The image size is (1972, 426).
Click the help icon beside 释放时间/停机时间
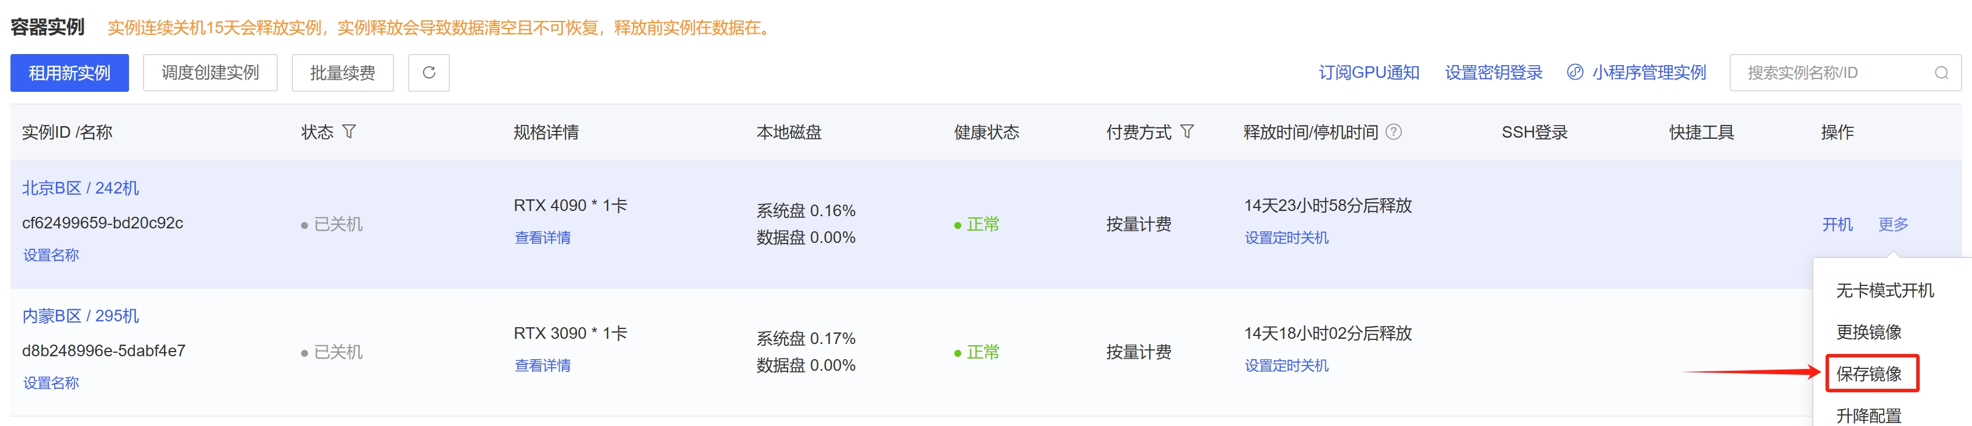(x=1394, y=133)
